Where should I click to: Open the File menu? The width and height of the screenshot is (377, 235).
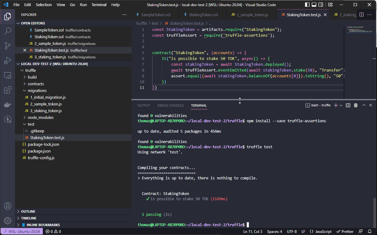pos(17,5)
